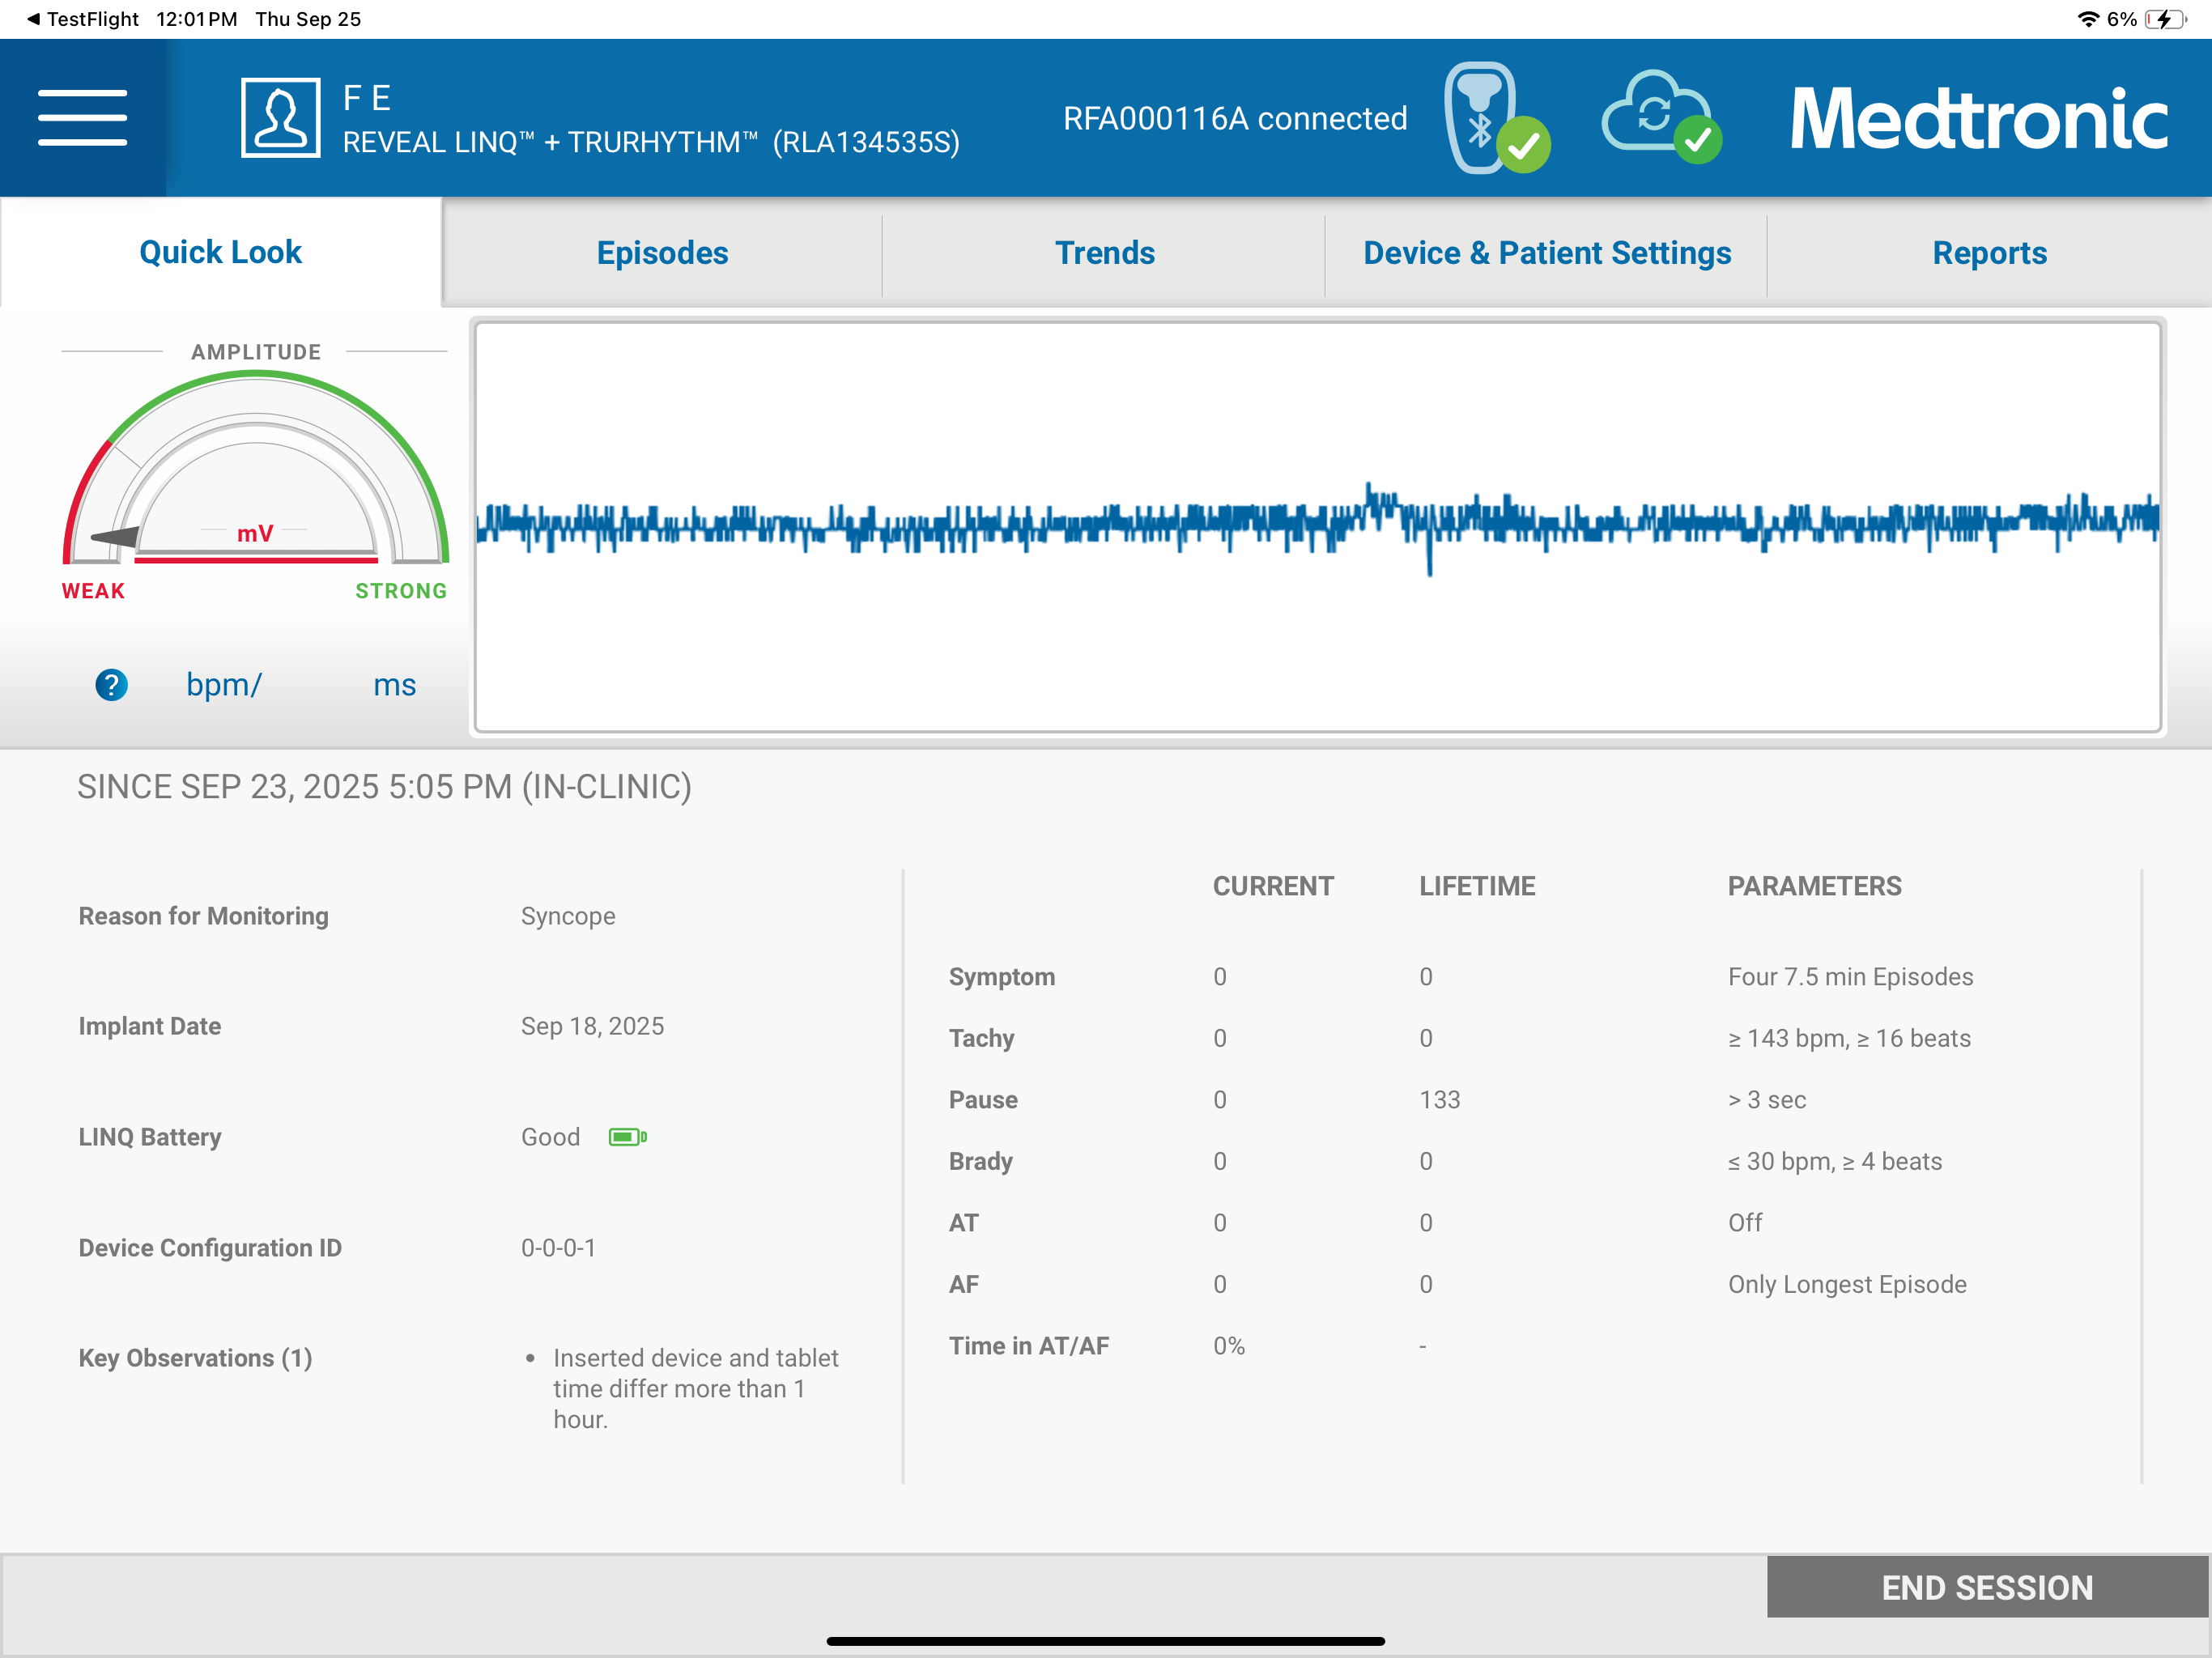
Task: Go back to TestFlight app
Action: [82, 19]
